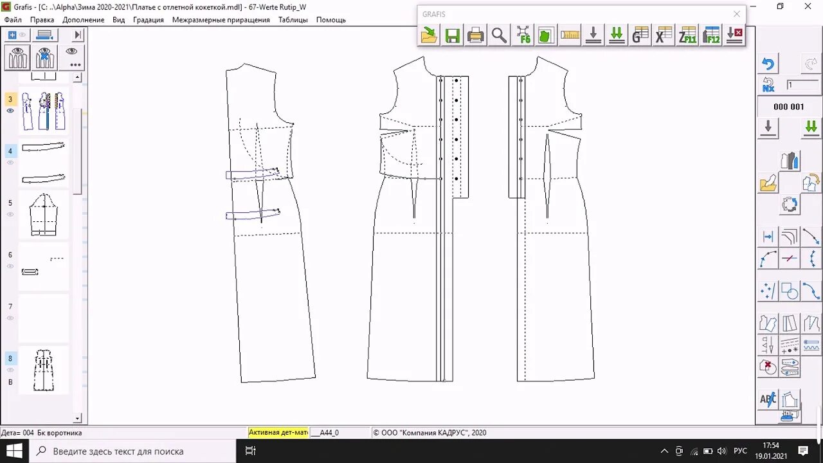Viewport: 823px width, 463px height.
Task: Toggle eye visibility for piece 7
Action: (10, 318)
